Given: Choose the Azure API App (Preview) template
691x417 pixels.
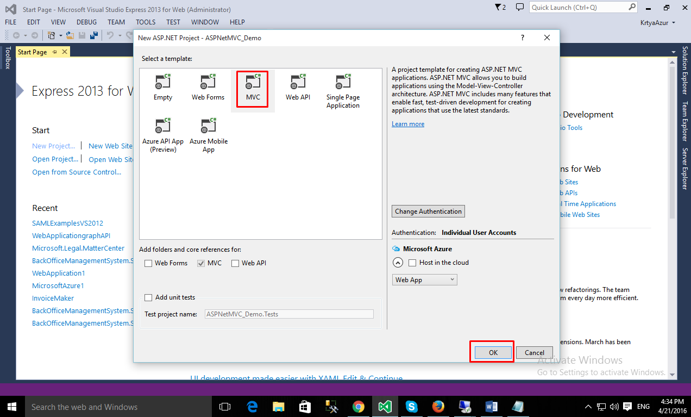Looking at the screenshot, I should [x=163, y=135].
